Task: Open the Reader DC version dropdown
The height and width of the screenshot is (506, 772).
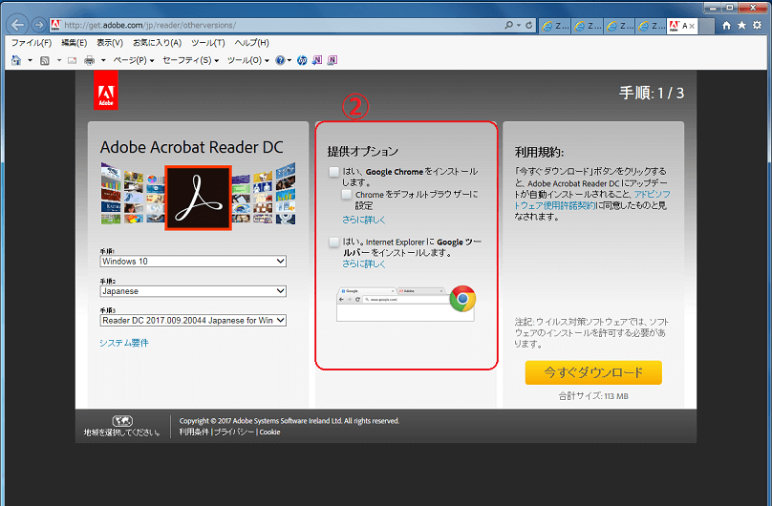Action: (193, 321)
